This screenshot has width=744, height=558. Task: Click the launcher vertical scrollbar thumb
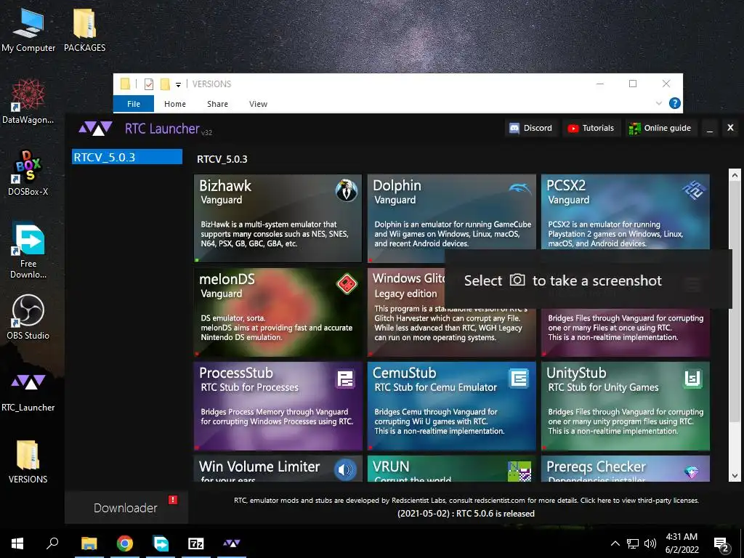(735, 300)
